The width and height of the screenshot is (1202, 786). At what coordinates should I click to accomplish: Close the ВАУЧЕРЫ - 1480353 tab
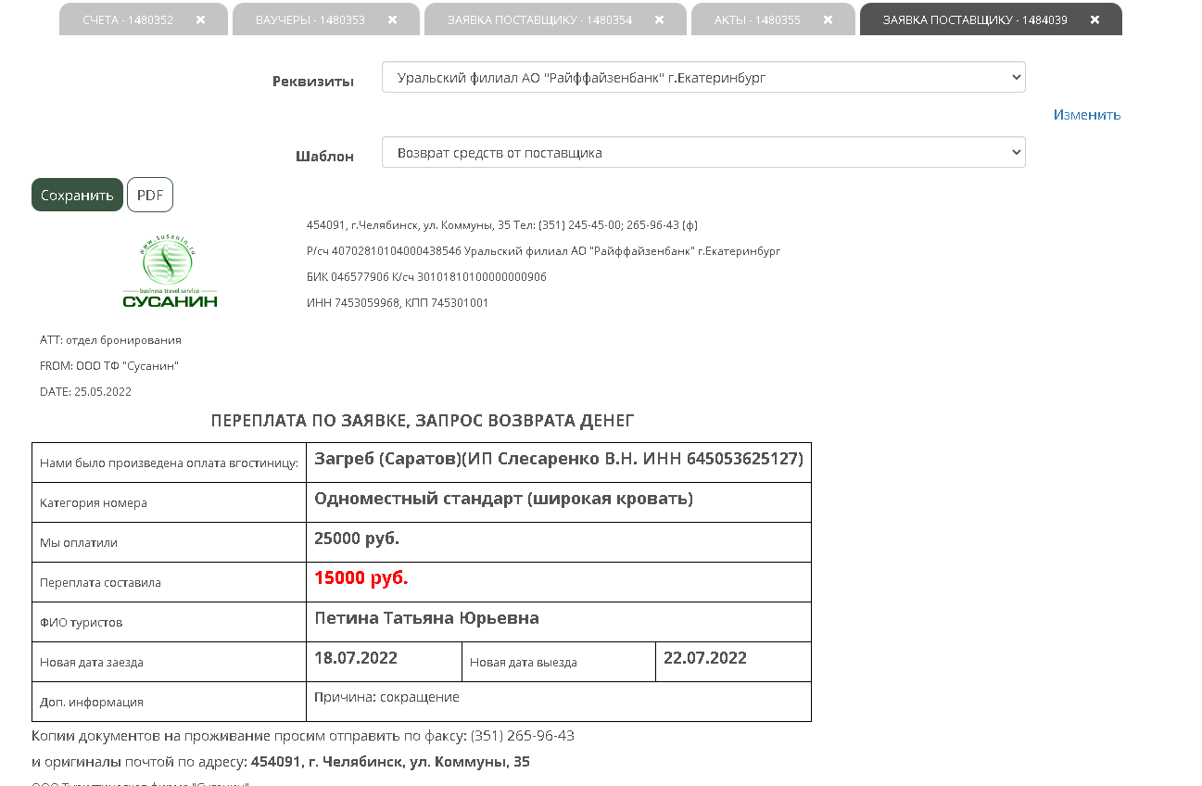pos(392,19)
